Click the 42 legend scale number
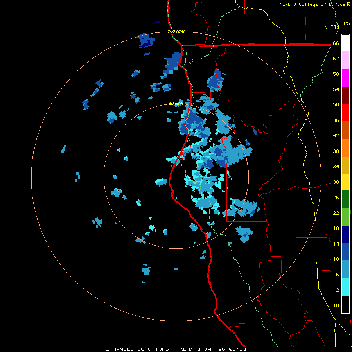Screen dimensions: 352x352 336,136
